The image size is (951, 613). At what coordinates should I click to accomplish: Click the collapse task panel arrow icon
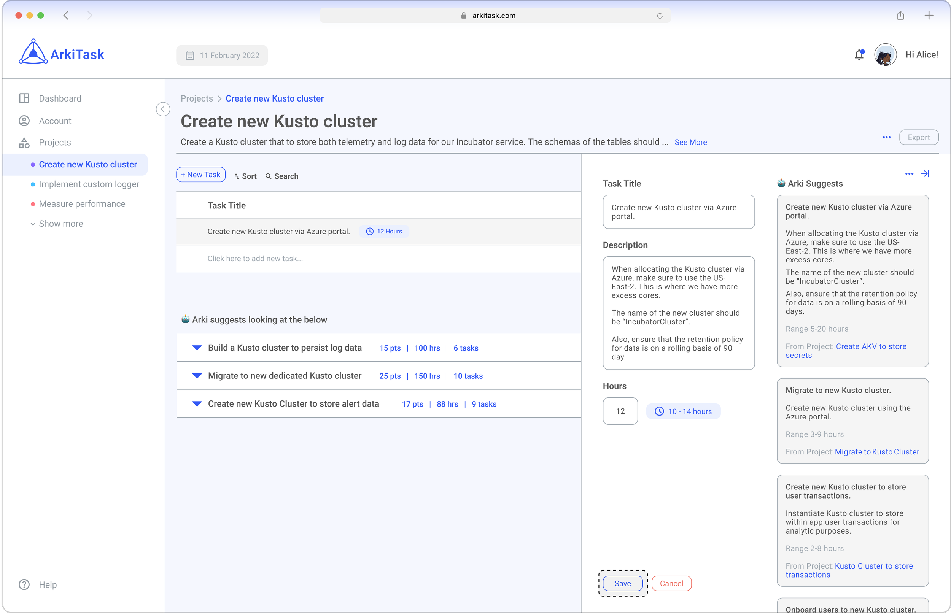(x=925, y=173)
